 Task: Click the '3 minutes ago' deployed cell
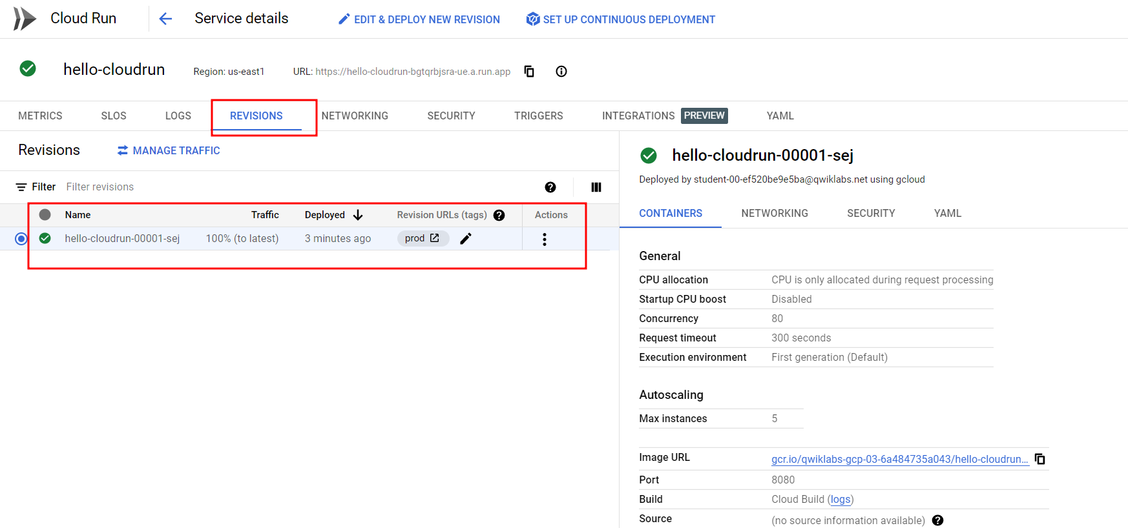[x=338, y=238]
